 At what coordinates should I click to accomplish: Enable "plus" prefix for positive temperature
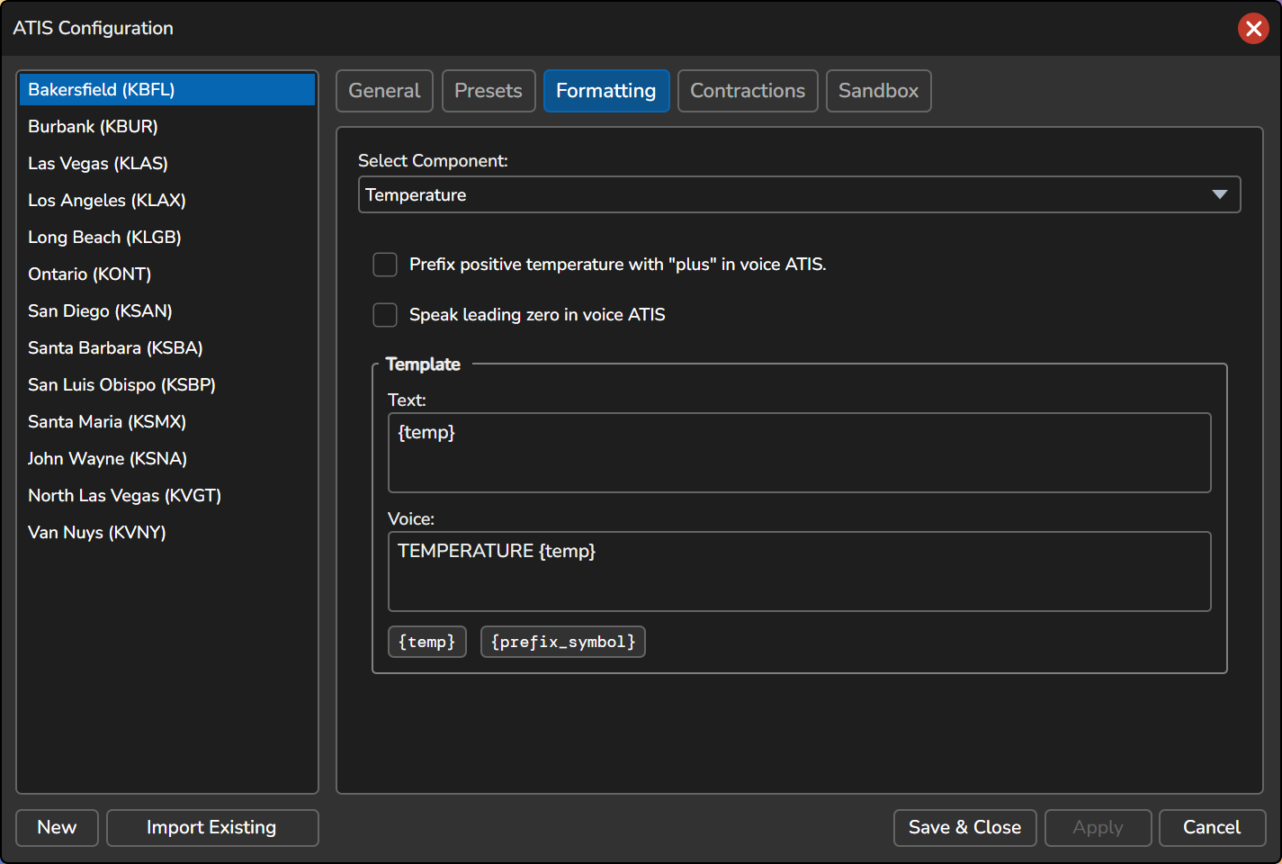[x=385, y=265]
